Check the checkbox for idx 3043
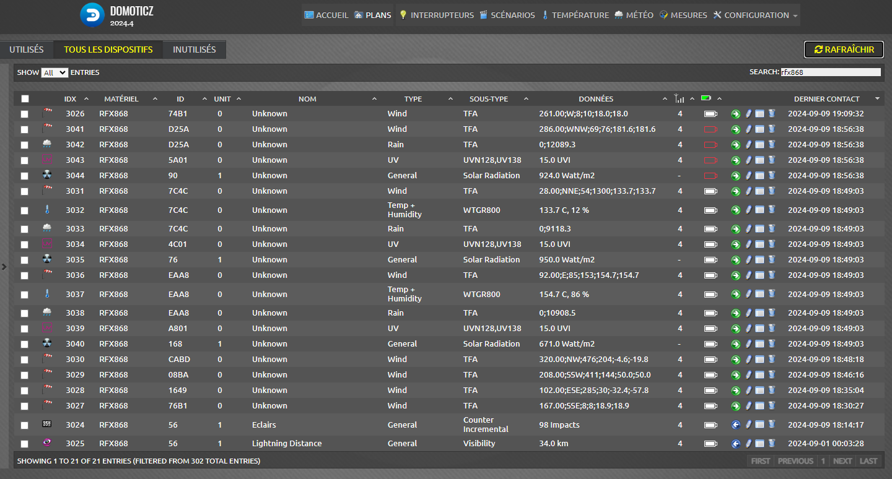The image size is (892, 479). [x=25, y=161]
